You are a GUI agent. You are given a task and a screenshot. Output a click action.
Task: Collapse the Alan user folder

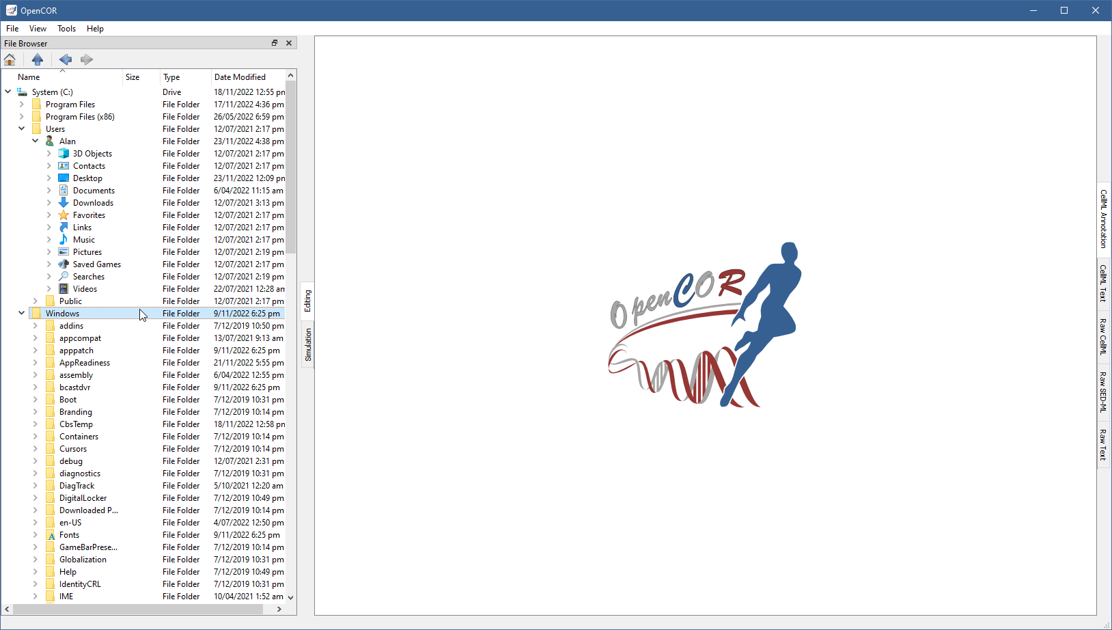[x=35, y=141]
